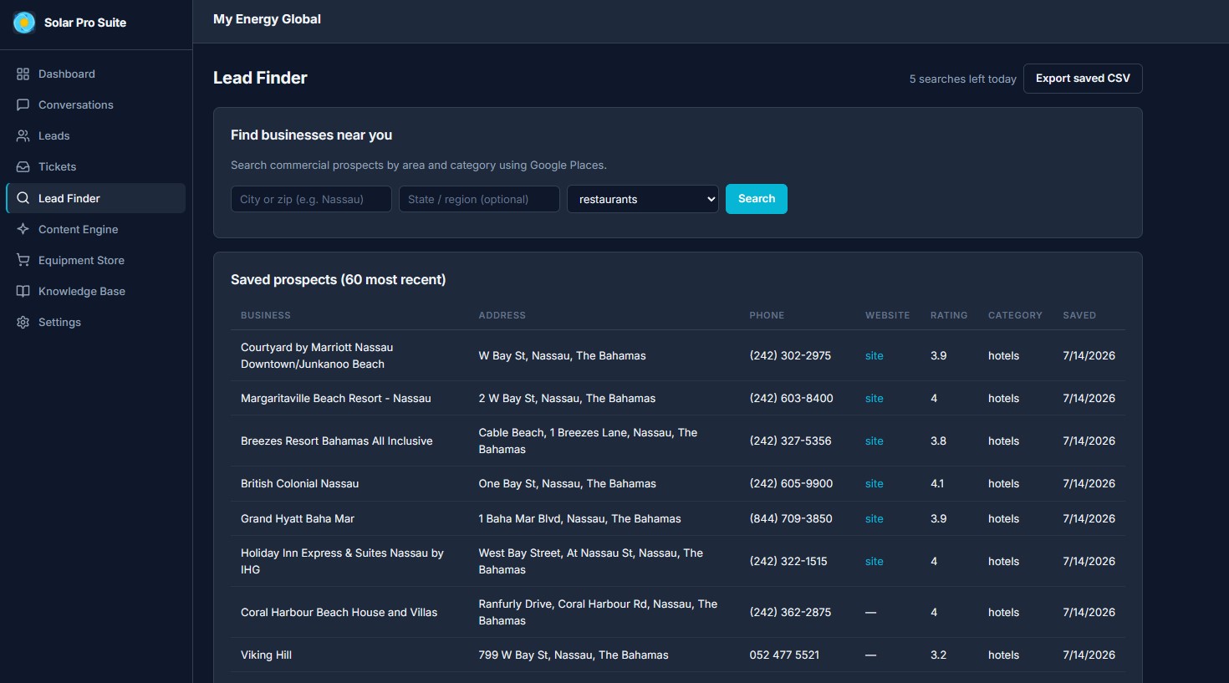The height and width of the screenshot is (683, 1229).
Task: Focus the State / region input field
Action: (x=479, y=199)
